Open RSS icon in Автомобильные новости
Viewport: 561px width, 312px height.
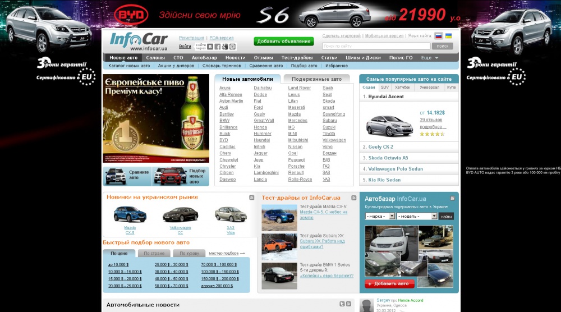click(x=348, y=304)
